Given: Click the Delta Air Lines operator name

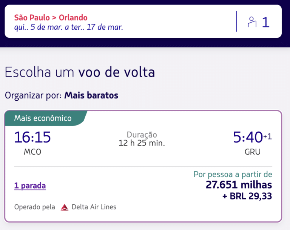Looking at the screenshot, I should (94, 207).
